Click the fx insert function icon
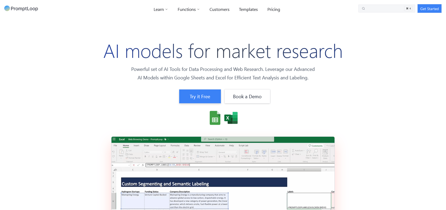This screenshot has height=210, width=446. coord(143,165)
